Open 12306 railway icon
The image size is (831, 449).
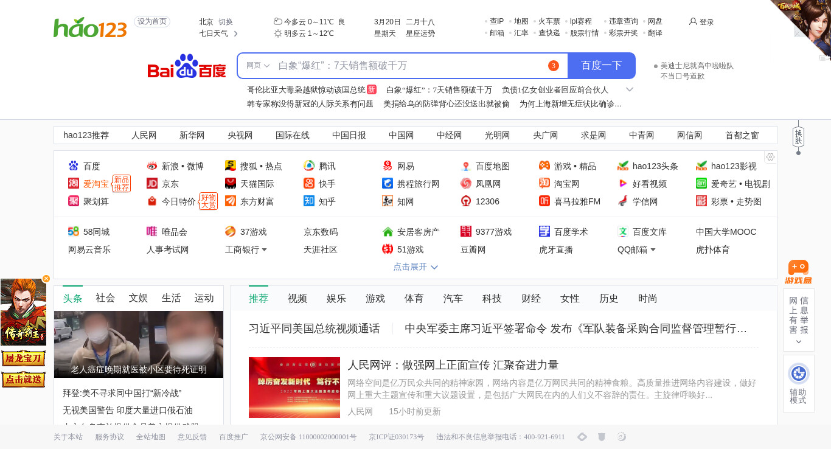(x=466, y=201)
